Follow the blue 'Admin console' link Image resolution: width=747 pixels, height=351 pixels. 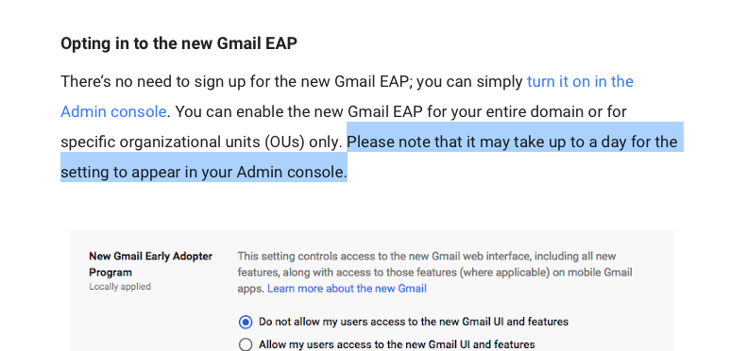(113, 112)
